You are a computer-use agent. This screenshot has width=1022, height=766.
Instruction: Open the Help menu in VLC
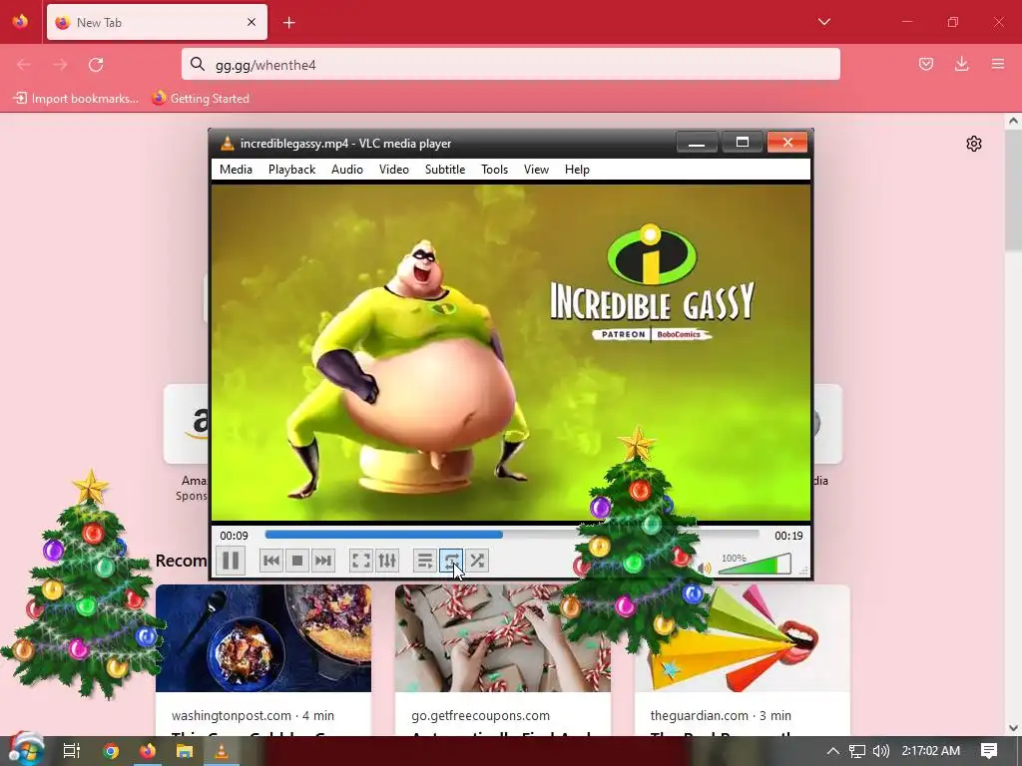click(577, 170)
